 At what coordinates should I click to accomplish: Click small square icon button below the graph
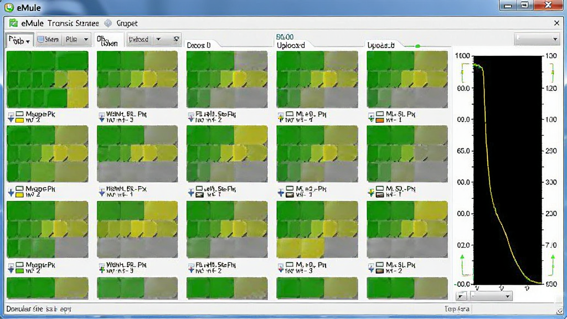click(461, 296)
